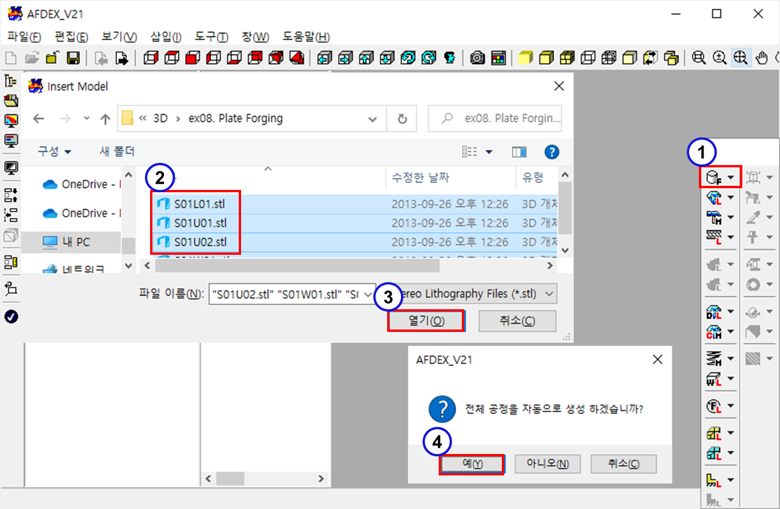Open the address bar path history dropdown
This screenshot has height=509, width=780.
tap(373, 119)
